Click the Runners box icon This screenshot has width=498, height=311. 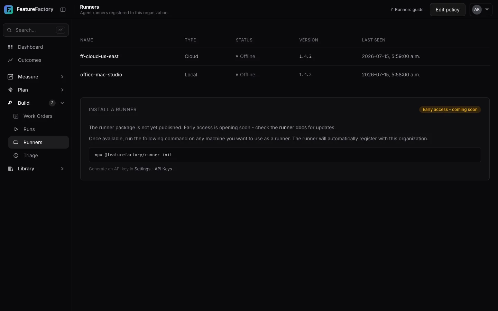click(x=16, y=142)
